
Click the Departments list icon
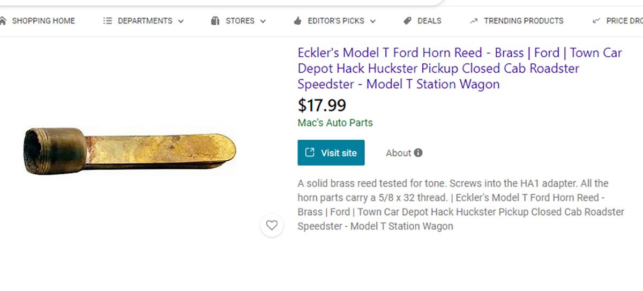[108, 21]
